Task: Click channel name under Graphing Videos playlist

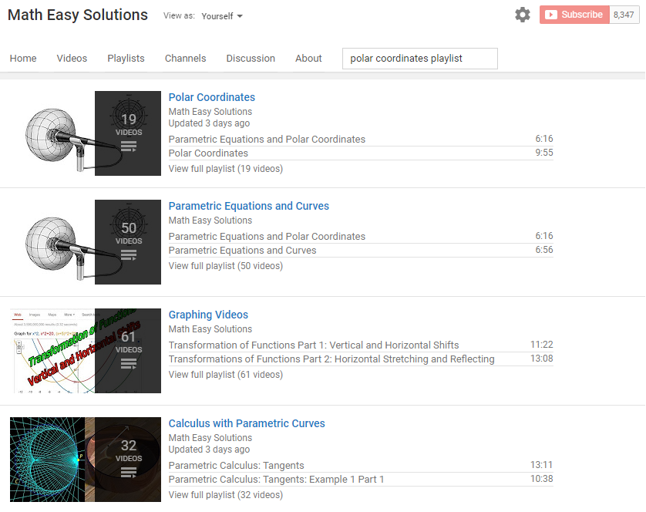Action: pyautogui.click(x=210, y=329)
